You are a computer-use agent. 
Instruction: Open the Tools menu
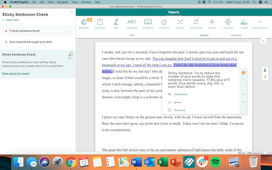coord(75,2)
